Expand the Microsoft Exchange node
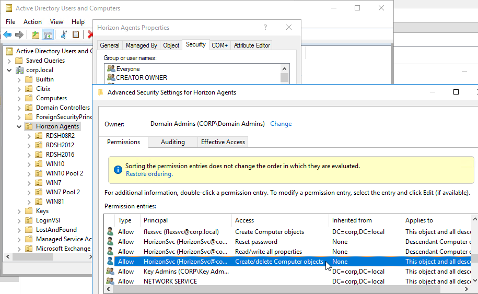The image size is (478, 294). 19,249
